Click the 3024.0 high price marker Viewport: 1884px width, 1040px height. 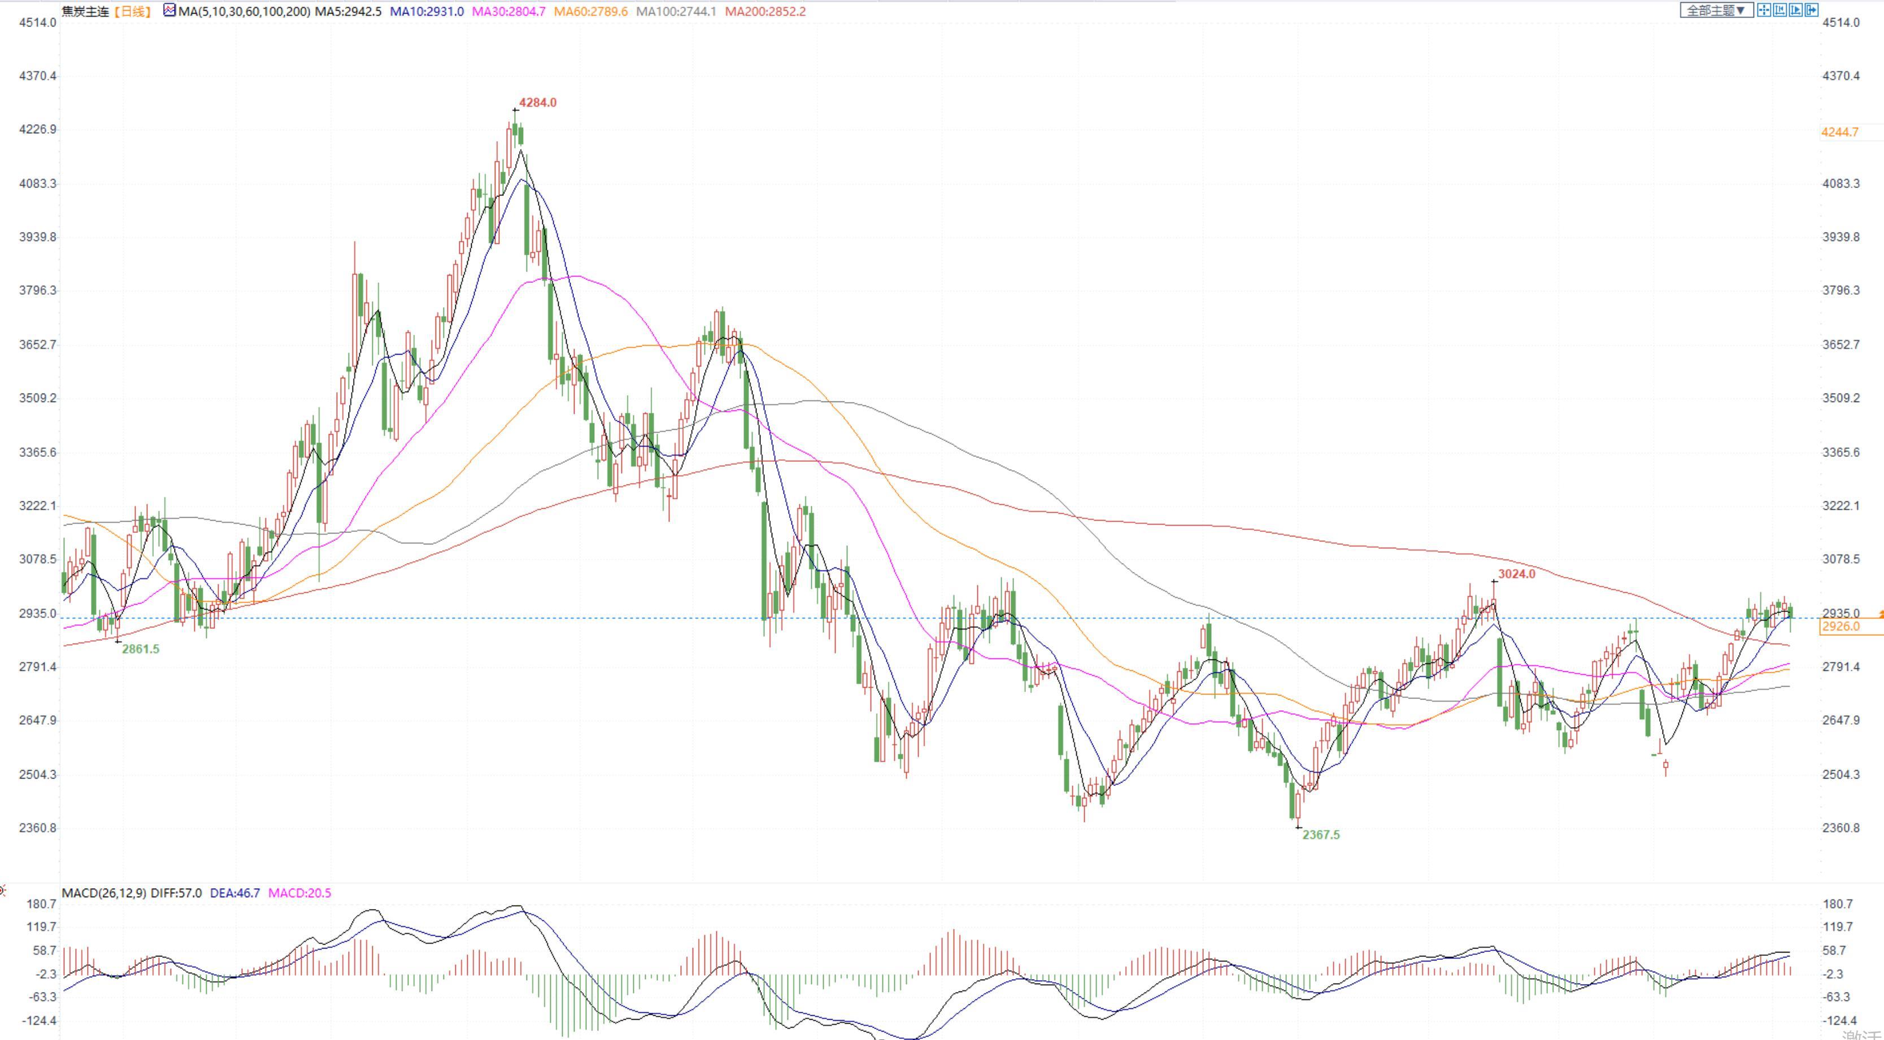(1516, 574)
